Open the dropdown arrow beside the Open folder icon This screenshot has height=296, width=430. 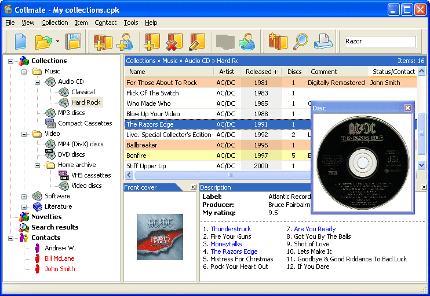pyautogui.click(x=57, y=42)
